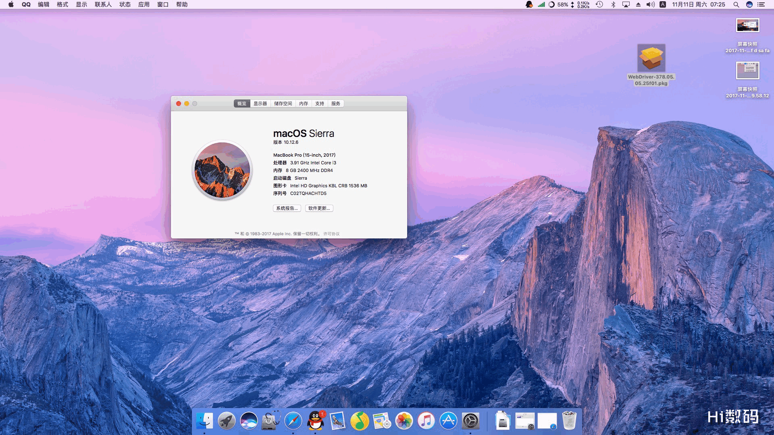The width and height of the screenshot is (774, 435).
Task: Launch iTunes from the Dock
Action: pos(426,421)
